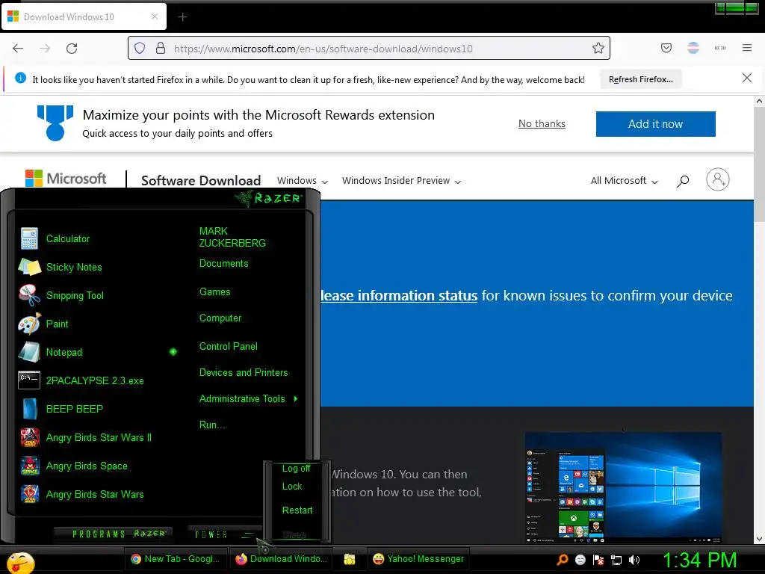Open Computer from start menu
765x574 pixels.
[220, 318]
